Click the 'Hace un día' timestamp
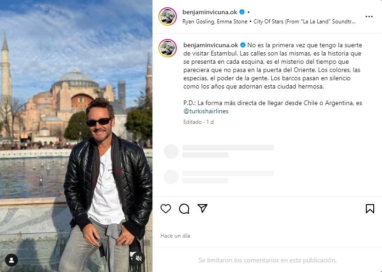 [x=175, y=235]
